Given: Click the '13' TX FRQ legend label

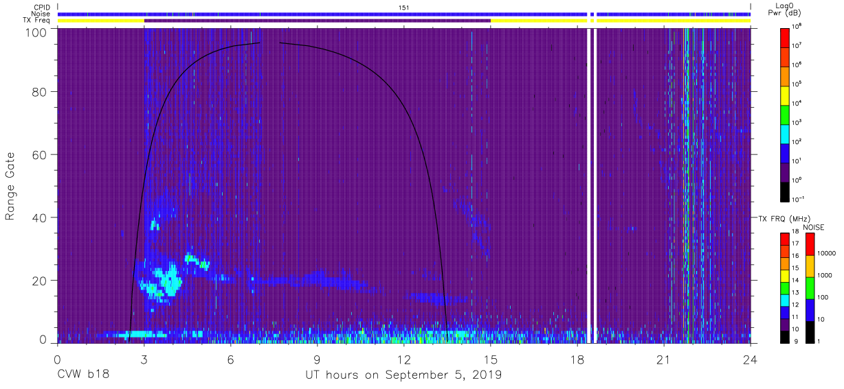Looking at the screenshot, I should (x=796, y=292).
